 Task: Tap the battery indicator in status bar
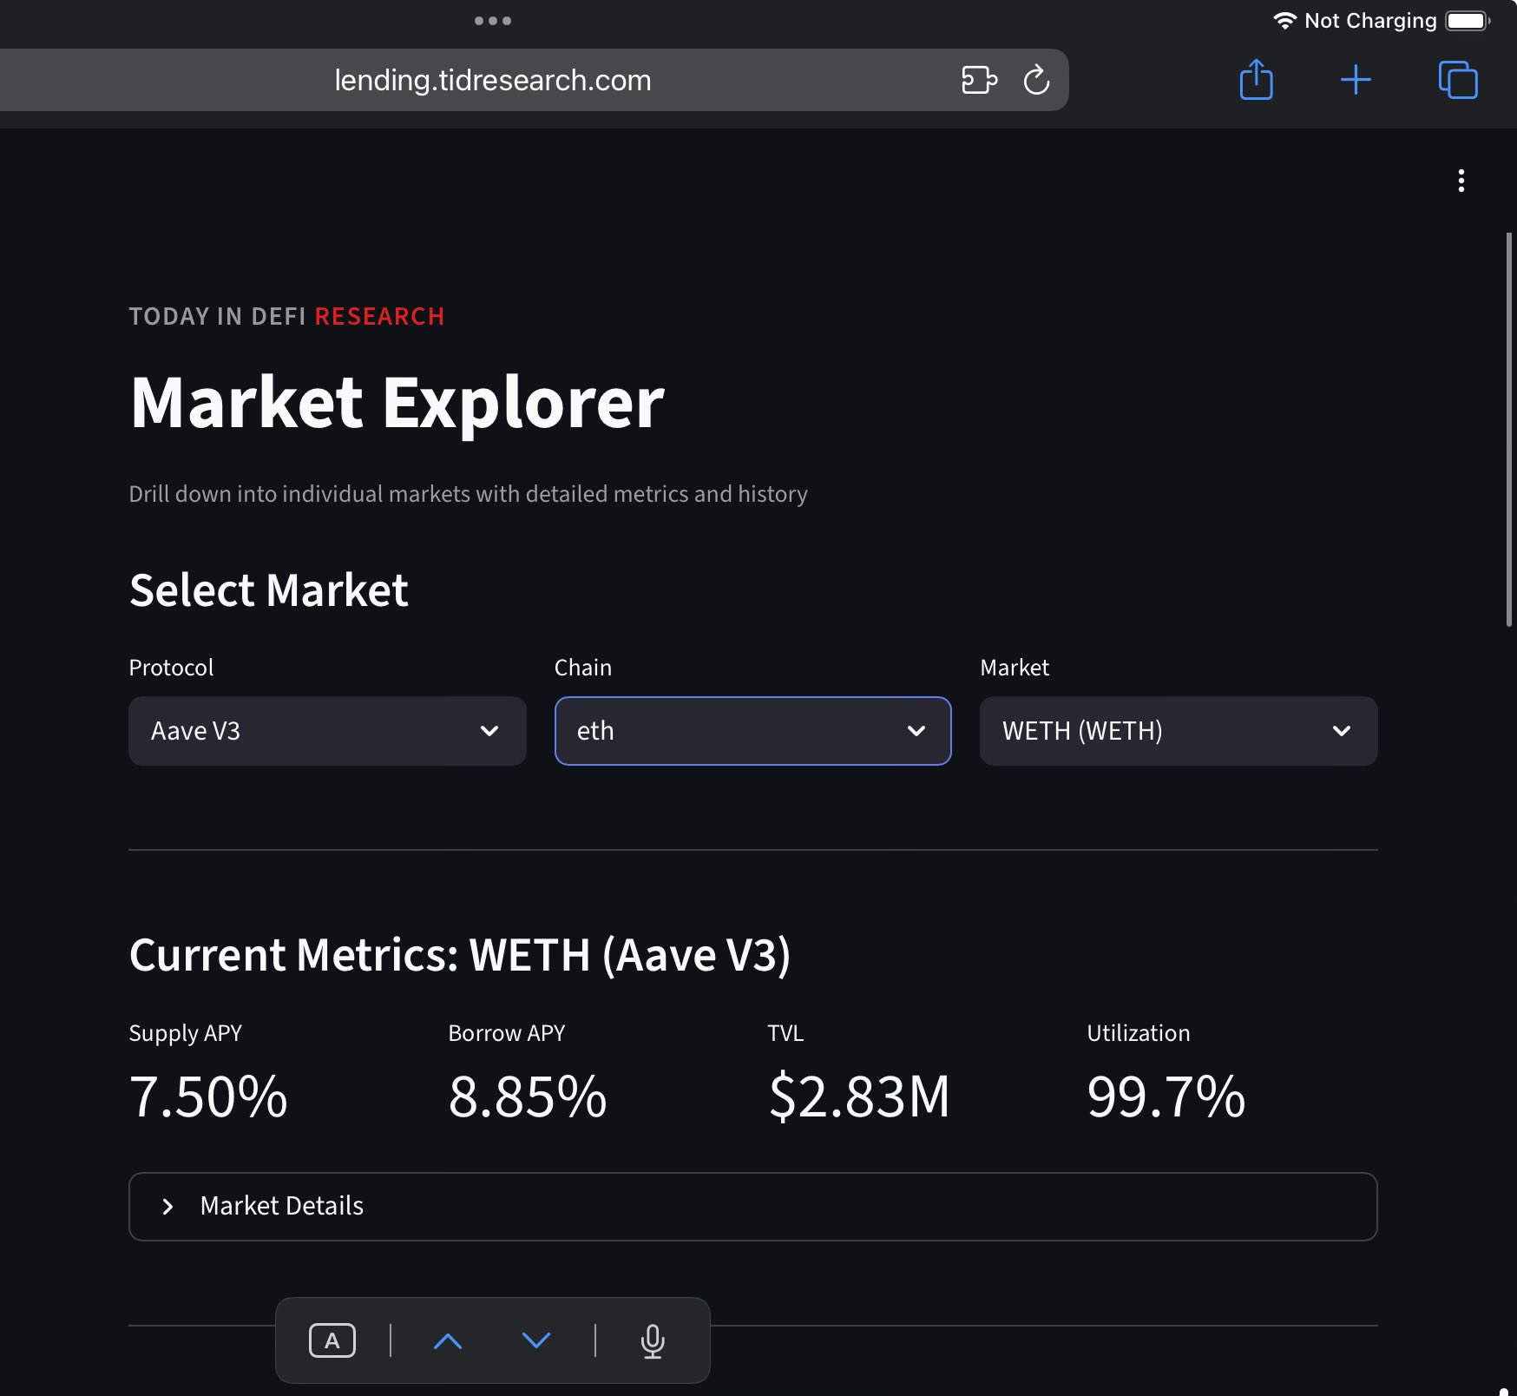1467,21
